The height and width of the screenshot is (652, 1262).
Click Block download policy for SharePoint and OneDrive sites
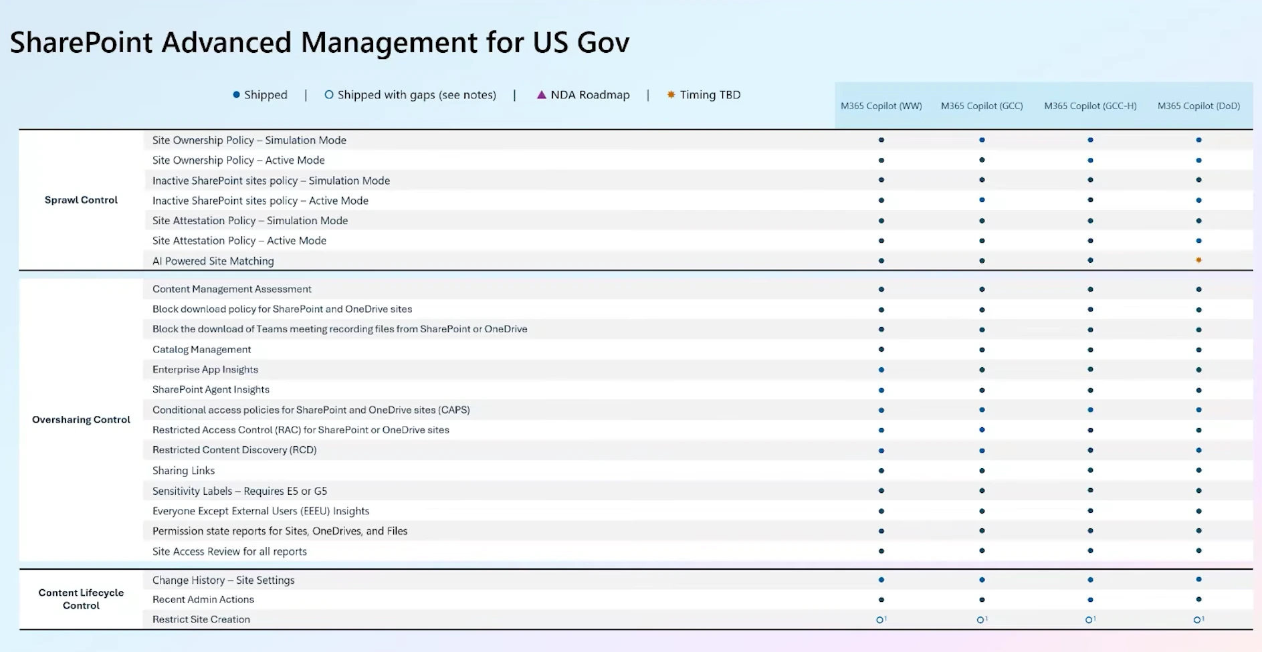click(x=282, y=309)
